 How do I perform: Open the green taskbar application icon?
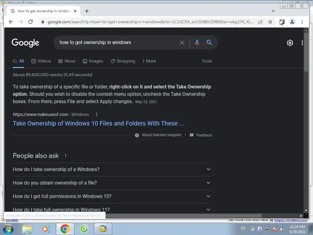[84, 229]
